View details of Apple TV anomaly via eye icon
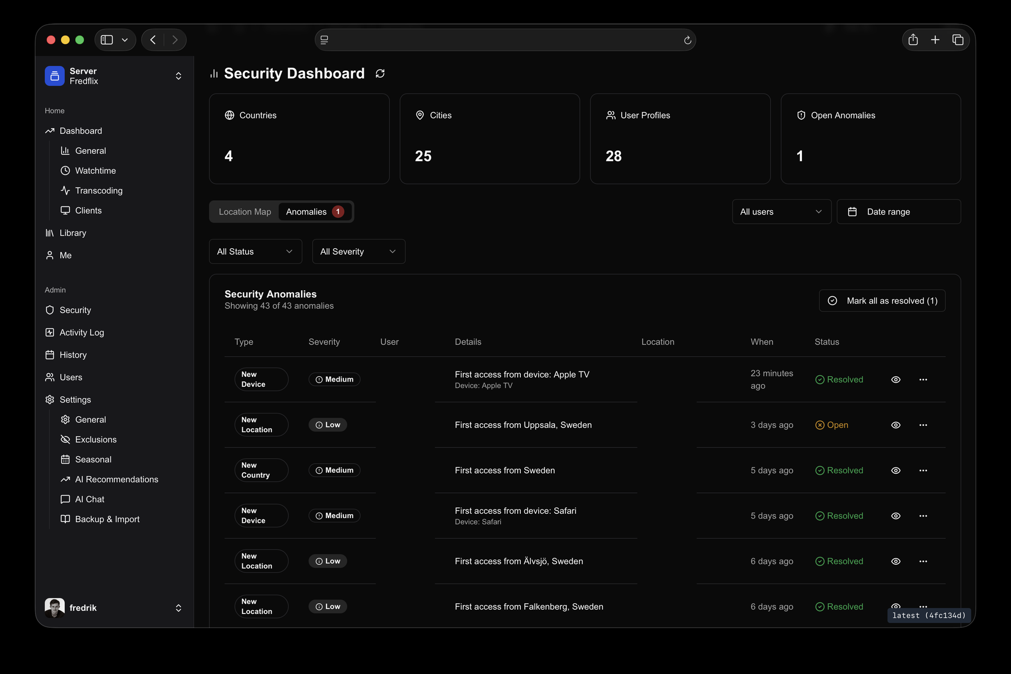This screenshot has width=1011, height=674. (x=896, y=379)
